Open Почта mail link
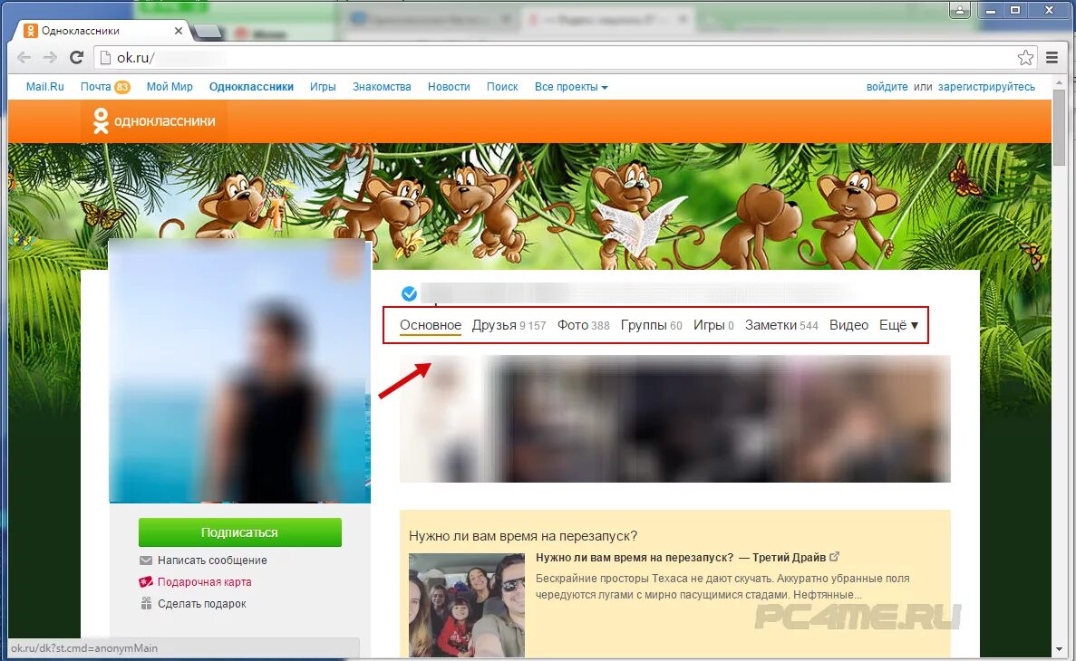The height and width of the screenshot is (661, 1076). tap(95, 87)
